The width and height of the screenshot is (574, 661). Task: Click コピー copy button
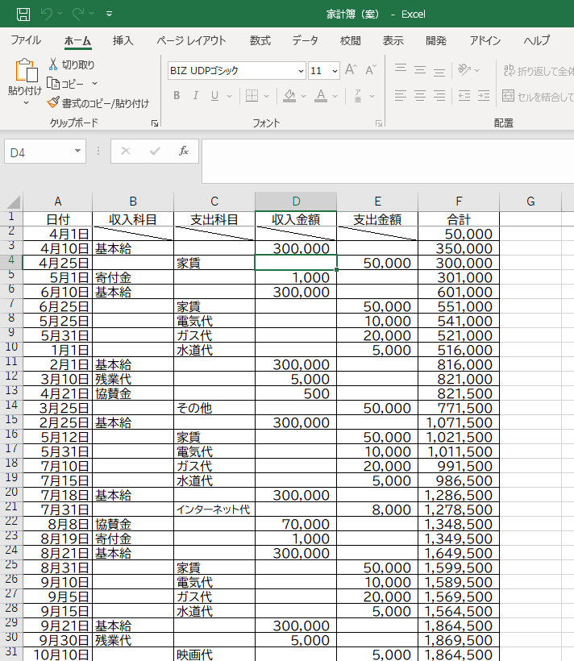tap(66, 84)
